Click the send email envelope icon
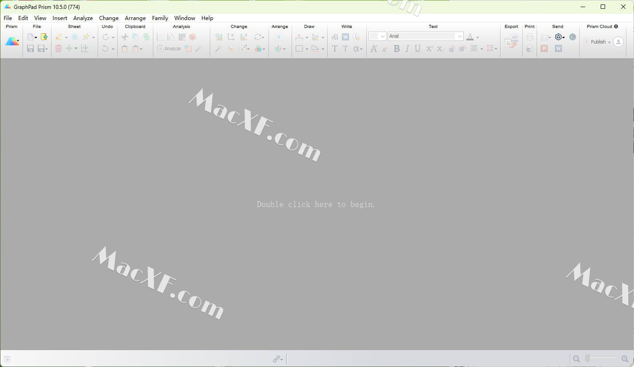This screenshot has width=634, height=367. (x=545, y=37)
